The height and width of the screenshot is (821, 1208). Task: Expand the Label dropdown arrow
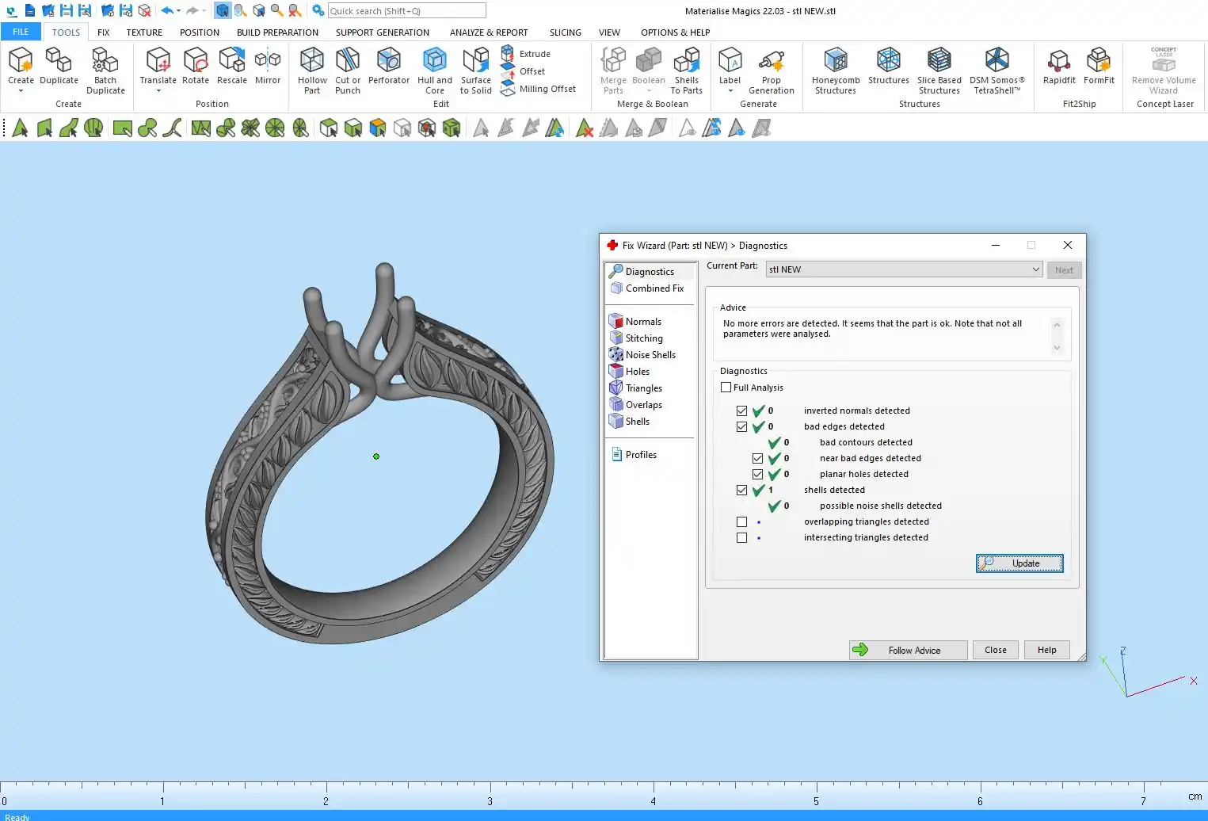(x=730, y=91)
